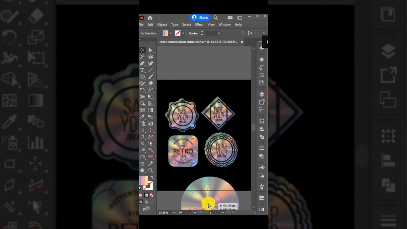The image size is (407, 229).
Task: Close the color combination shine document tab
Action: coord(242,42)
